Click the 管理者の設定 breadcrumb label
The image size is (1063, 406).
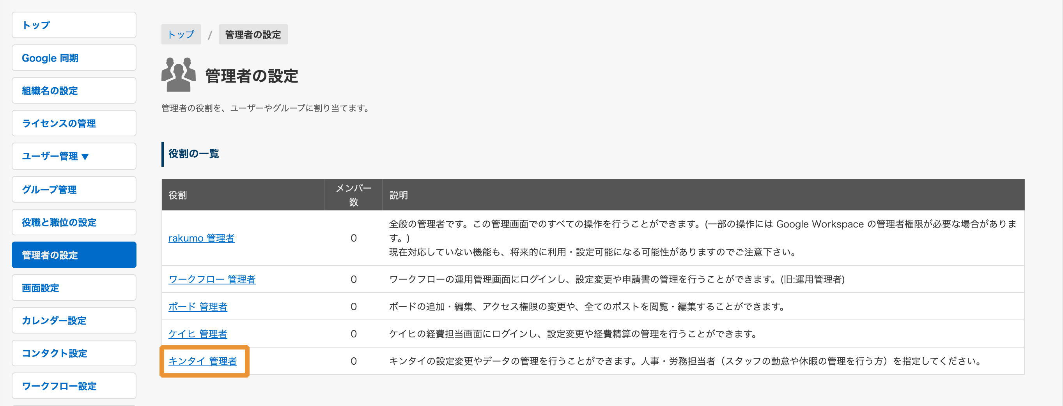pyautogui.click(x=253, y=34)
